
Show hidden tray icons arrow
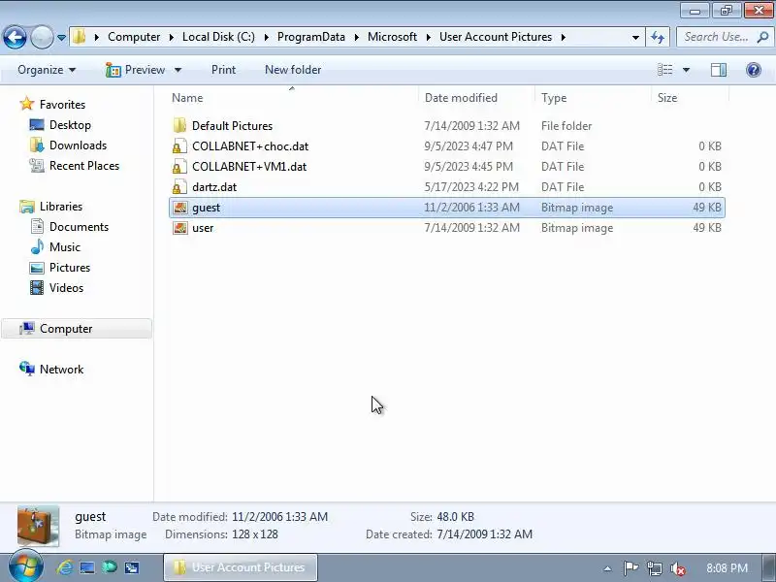[607, 568]
